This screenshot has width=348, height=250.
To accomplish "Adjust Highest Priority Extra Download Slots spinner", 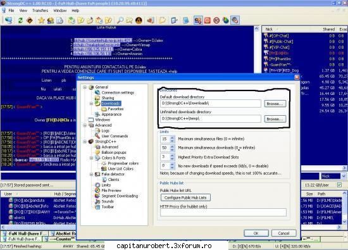I will [172, 157].
